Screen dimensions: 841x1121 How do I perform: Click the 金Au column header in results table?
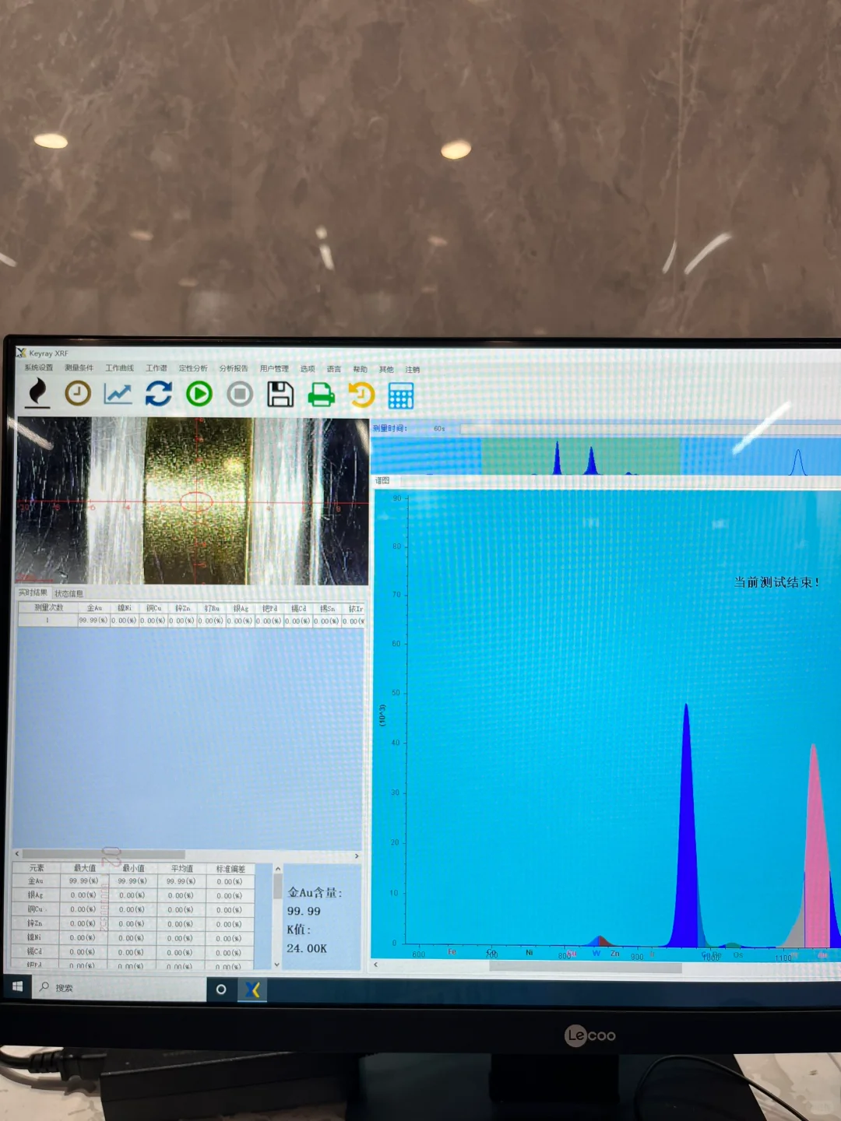click(93, 608)
